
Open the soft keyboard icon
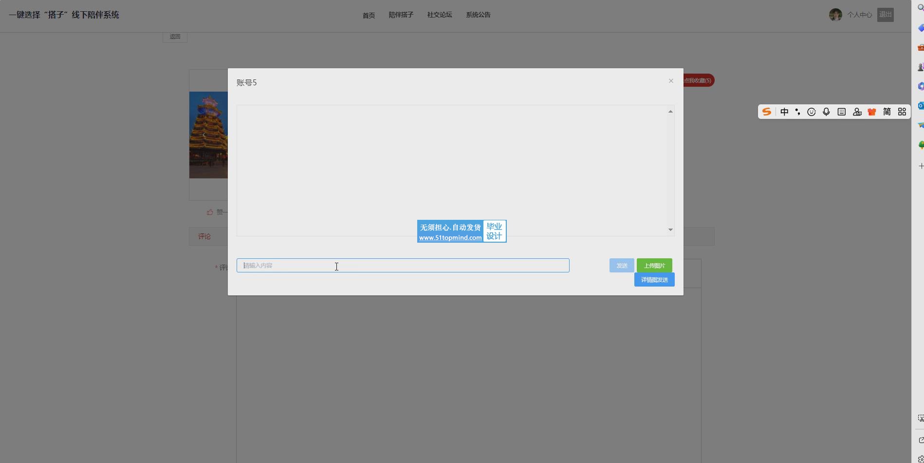pos(842,112)
